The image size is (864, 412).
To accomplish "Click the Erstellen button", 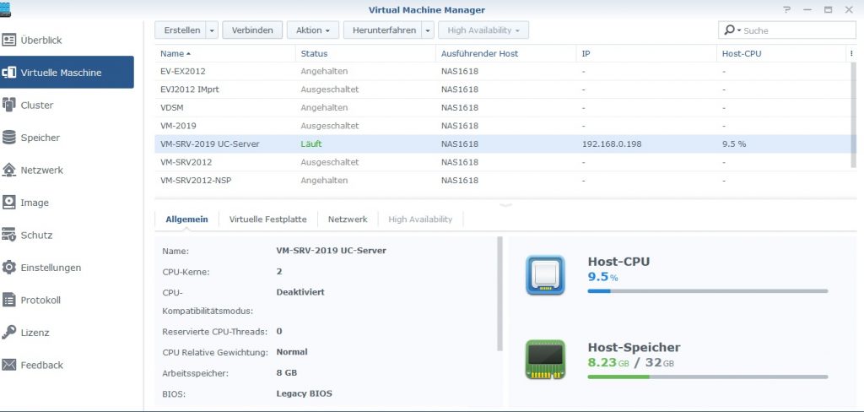I will pos(181,30).
